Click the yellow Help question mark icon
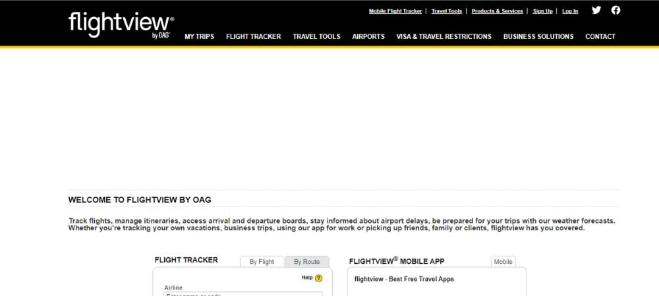The width and height of the screenshot is (659, 296). tap(318, 278)
